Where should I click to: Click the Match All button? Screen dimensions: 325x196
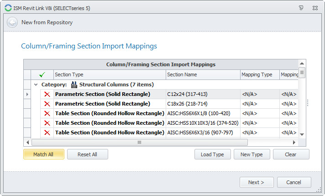pyautogui.click(x=43, y=154)
